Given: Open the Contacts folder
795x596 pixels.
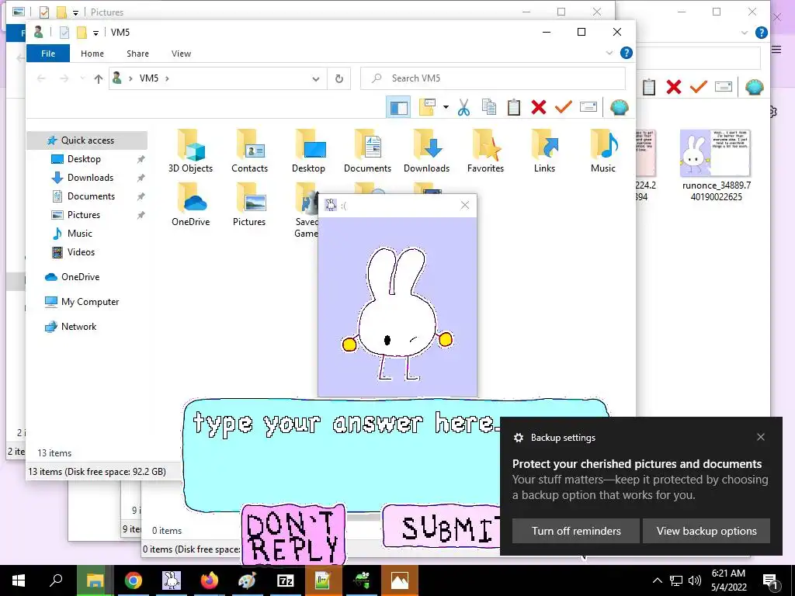Looking at the screenshot, I should click(249, 151).
